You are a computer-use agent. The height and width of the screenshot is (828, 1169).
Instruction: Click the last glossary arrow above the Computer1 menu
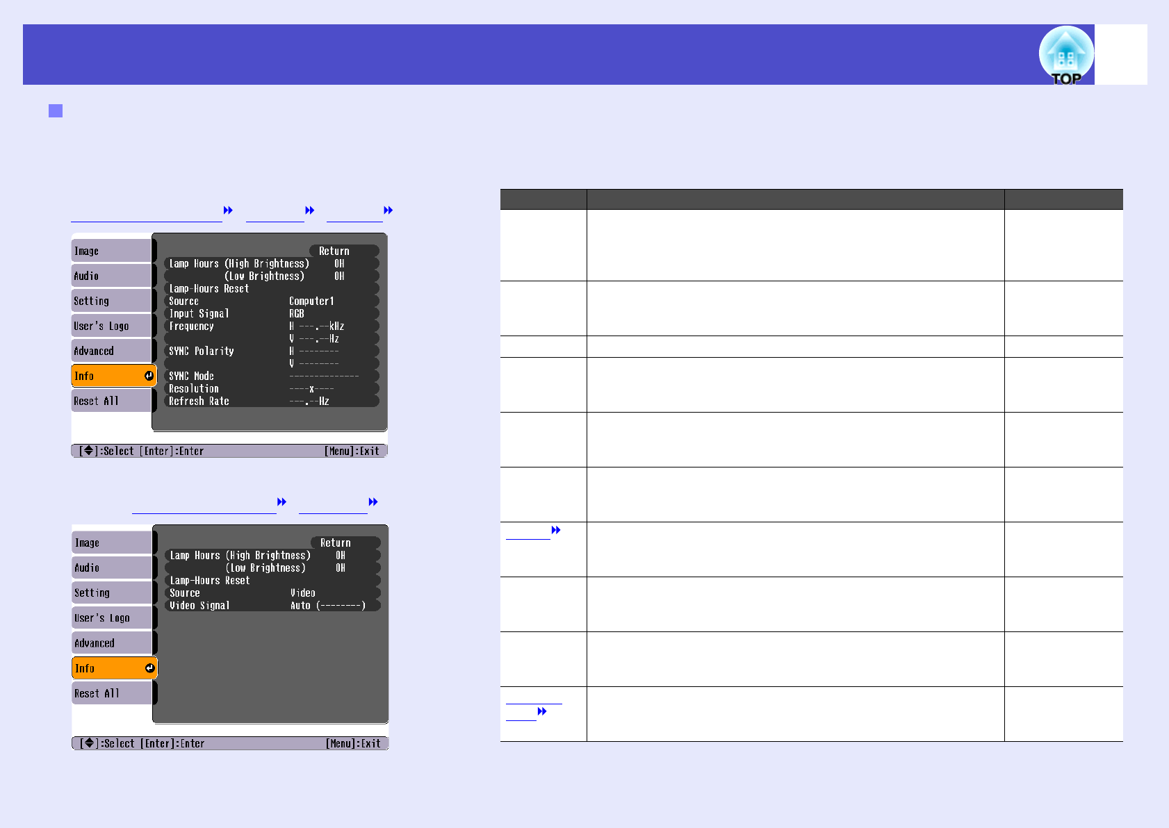(x=389, y=210)
